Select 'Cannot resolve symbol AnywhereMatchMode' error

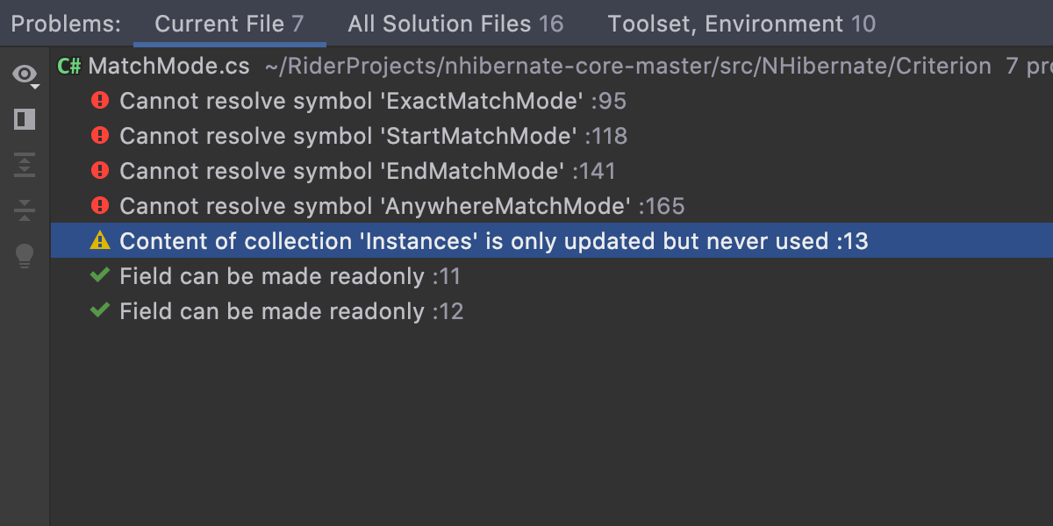pos(401,207)
